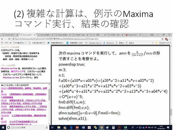
Task: Open the 教職員情報共有サイ bookmark
Action: (x=56, y=43)
